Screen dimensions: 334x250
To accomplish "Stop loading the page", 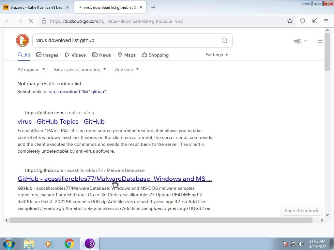I will click(31, 21).
